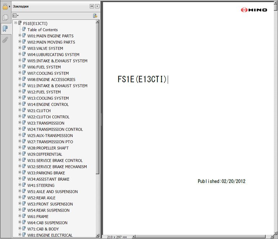The image size is (278, 239).
Task: Collapse the bookmarks panel with double-arrow button
Action: click(92, 6)
